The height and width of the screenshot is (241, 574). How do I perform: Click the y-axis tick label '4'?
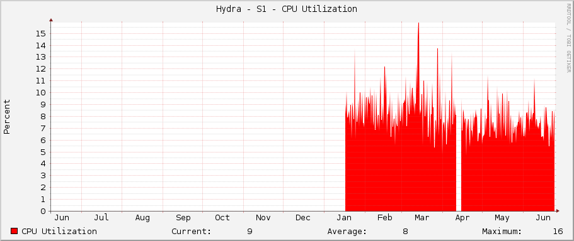pos(43,164)
